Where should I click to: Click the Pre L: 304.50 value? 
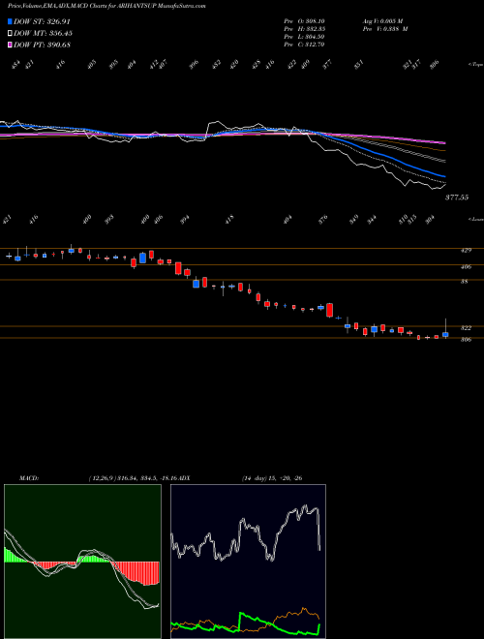304,37
